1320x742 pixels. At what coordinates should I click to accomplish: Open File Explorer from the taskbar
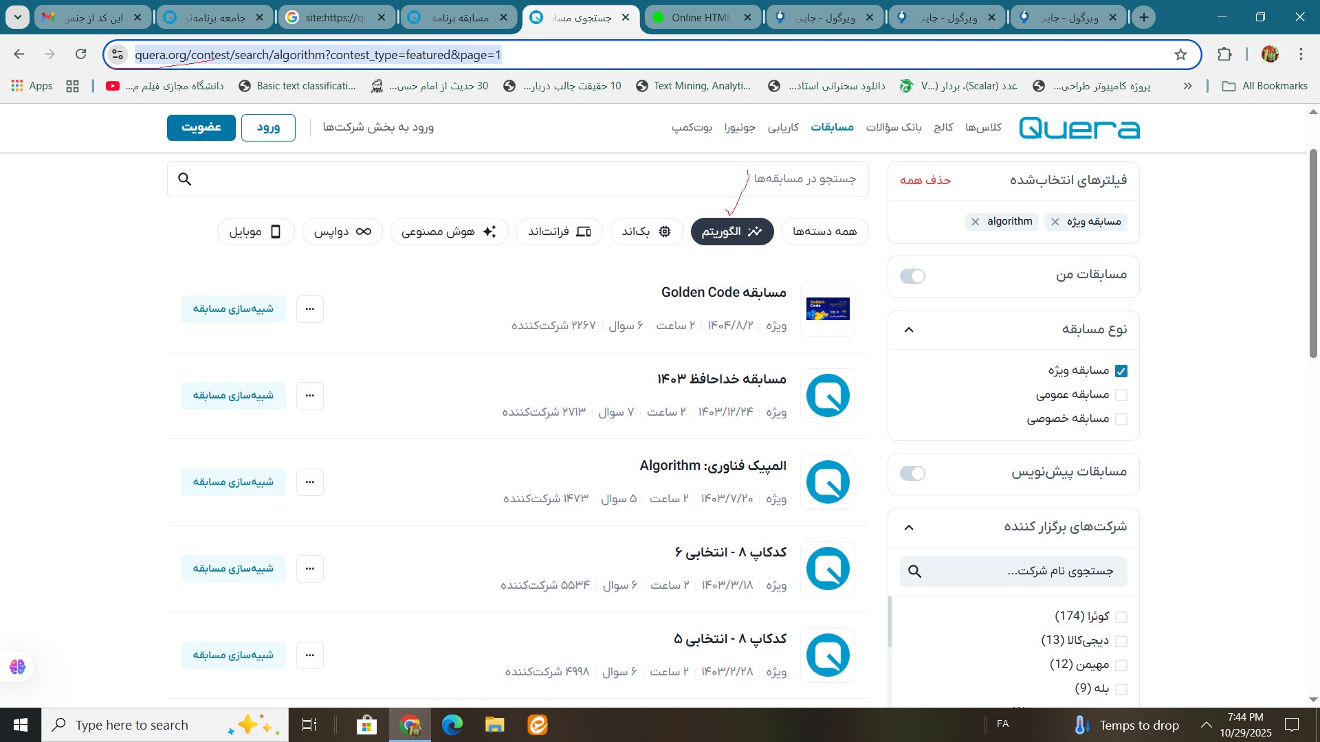coord(494,725)
